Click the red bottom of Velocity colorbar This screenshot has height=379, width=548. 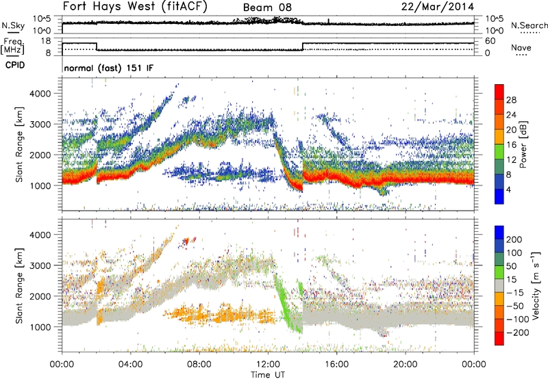499,339
